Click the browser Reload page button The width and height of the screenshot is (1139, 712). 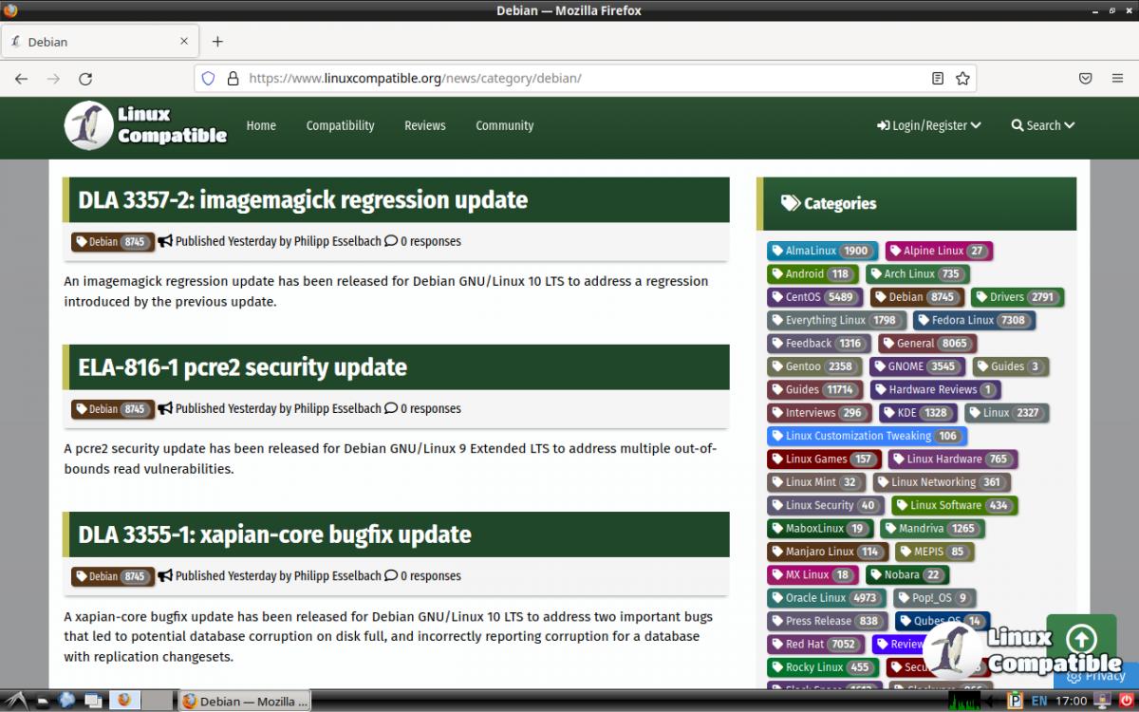tap(85, 79)
